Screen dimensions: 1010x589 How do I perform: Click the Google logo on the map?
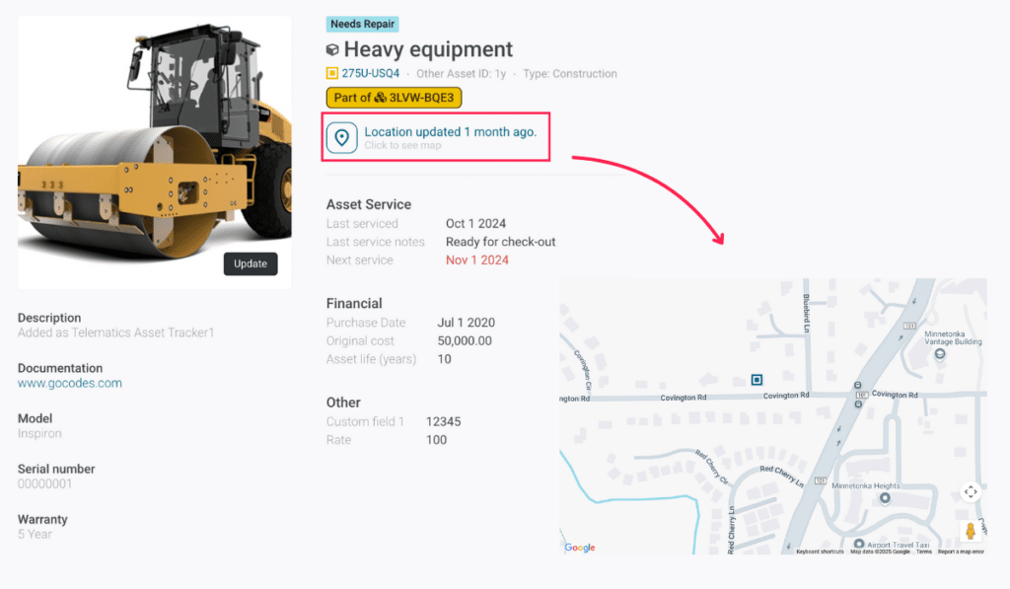pyautogui.click(x=580, y=548)
